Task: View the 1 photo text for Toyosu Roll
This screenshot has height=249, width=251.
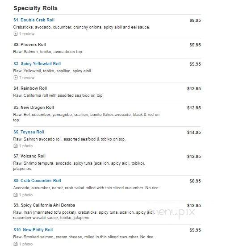Action: point(26,146)
